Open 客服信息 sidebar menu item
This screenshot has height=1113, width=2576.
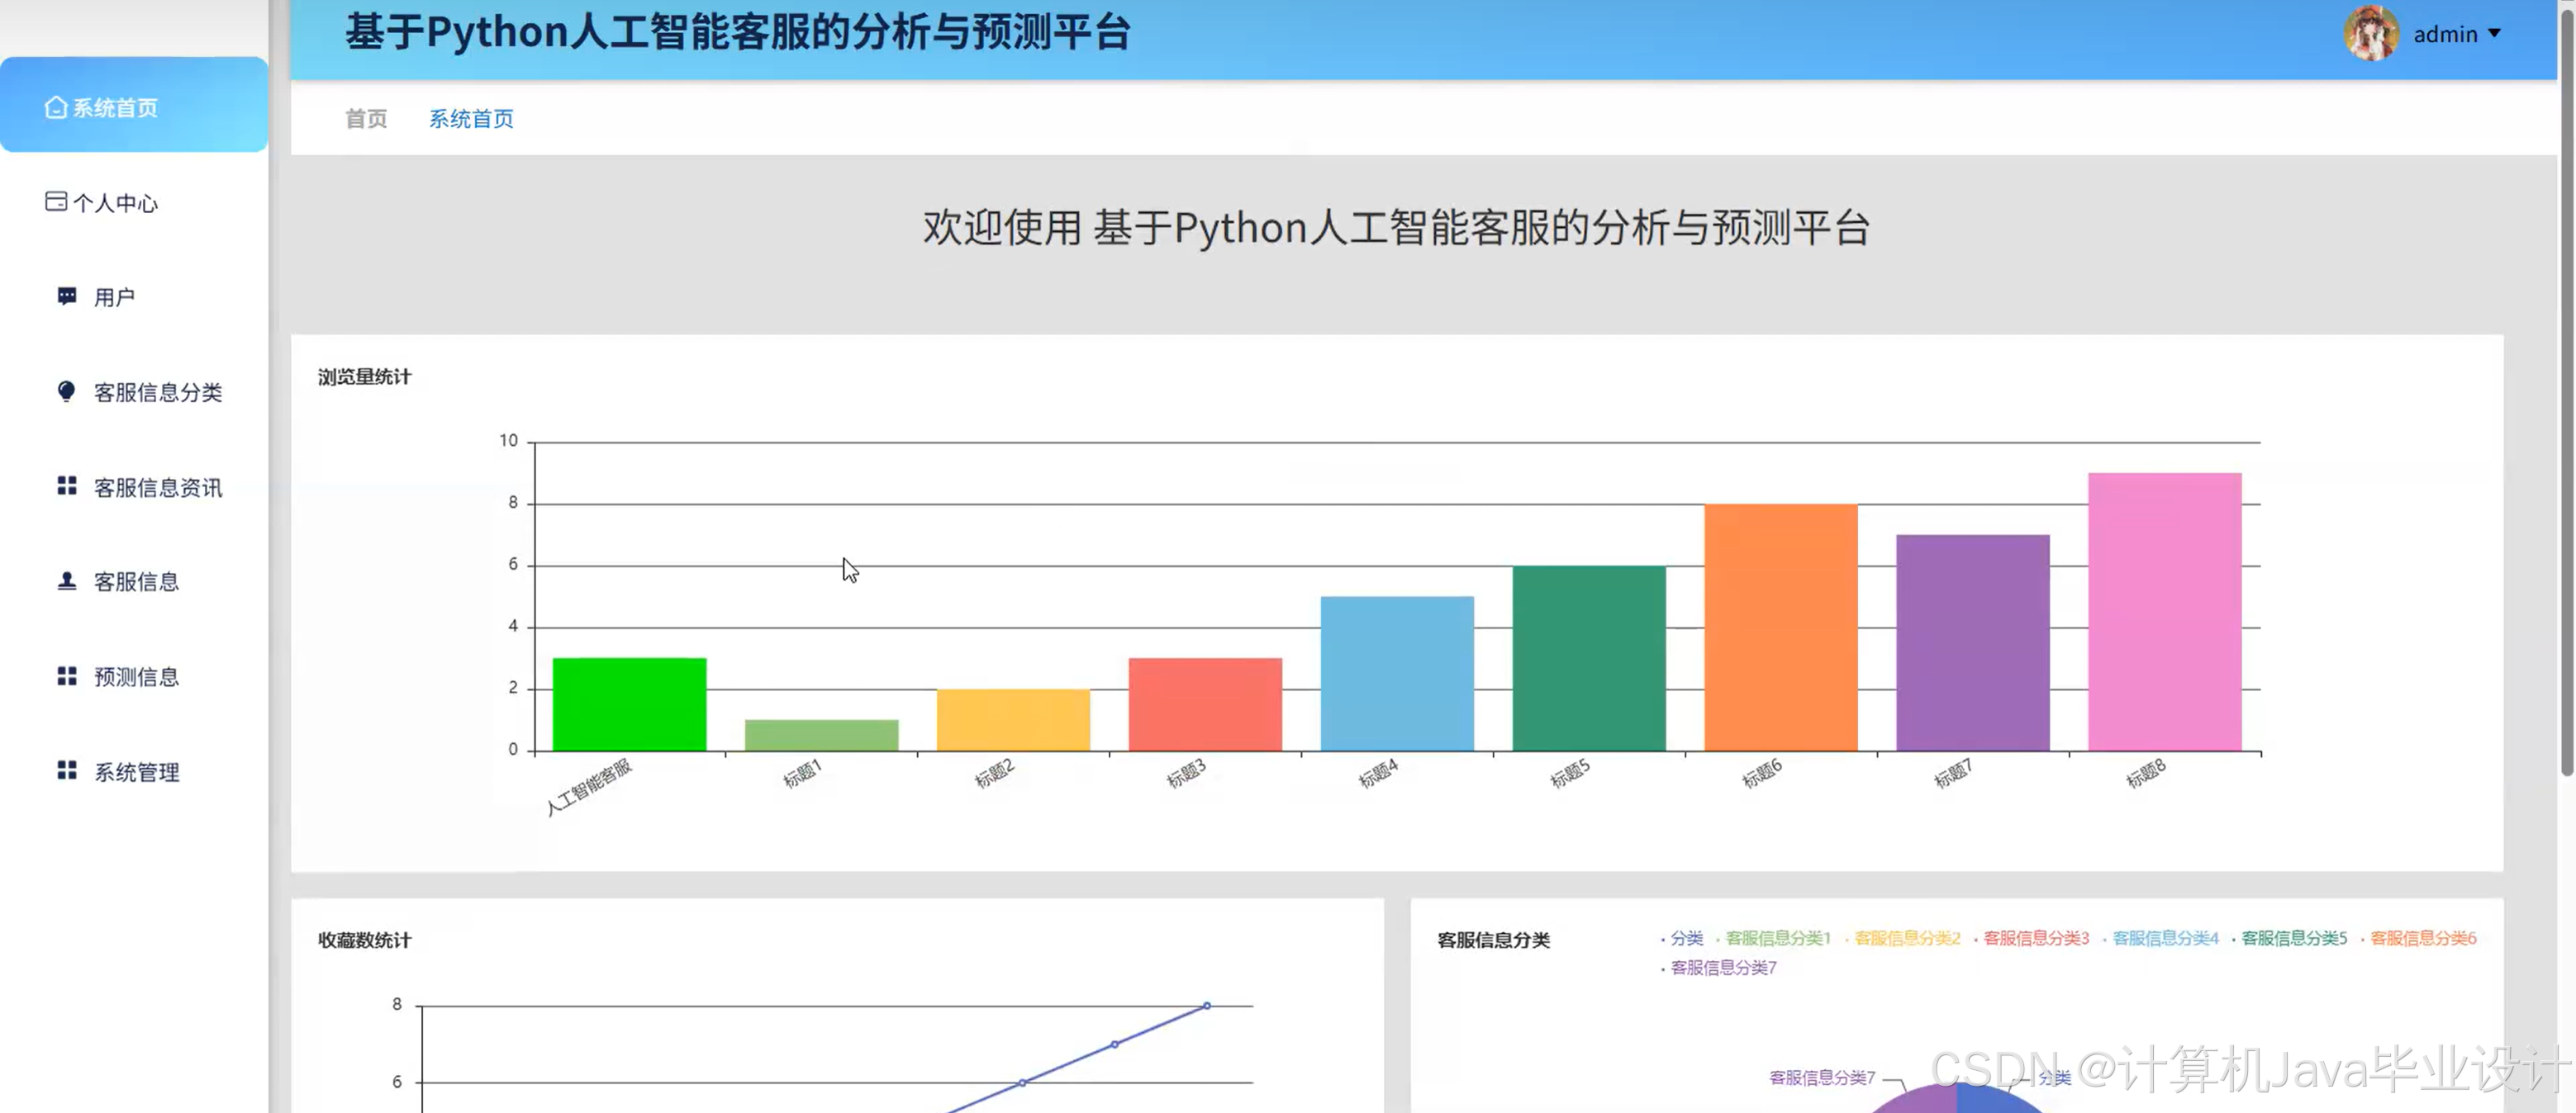click(x=134, y=581)
